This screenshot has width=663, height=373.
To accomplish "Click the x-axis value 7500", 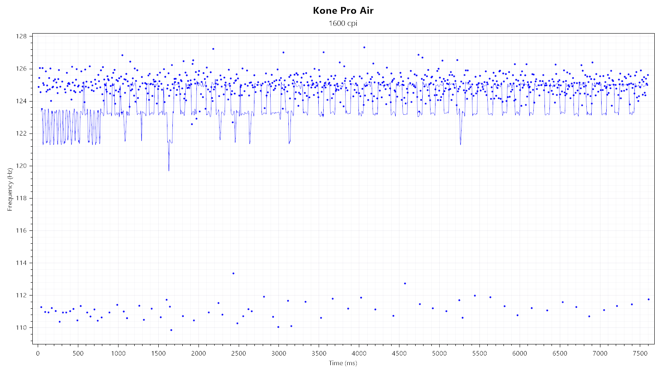I will coord(640,354).
